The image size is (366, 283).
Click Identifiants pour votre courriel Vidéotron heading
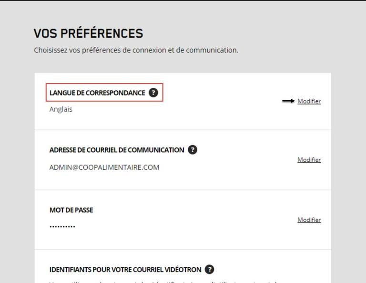125,270
